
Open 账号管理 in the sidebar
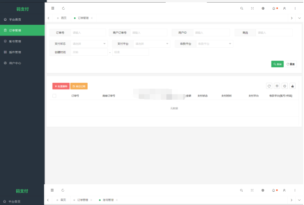(22, 41)
